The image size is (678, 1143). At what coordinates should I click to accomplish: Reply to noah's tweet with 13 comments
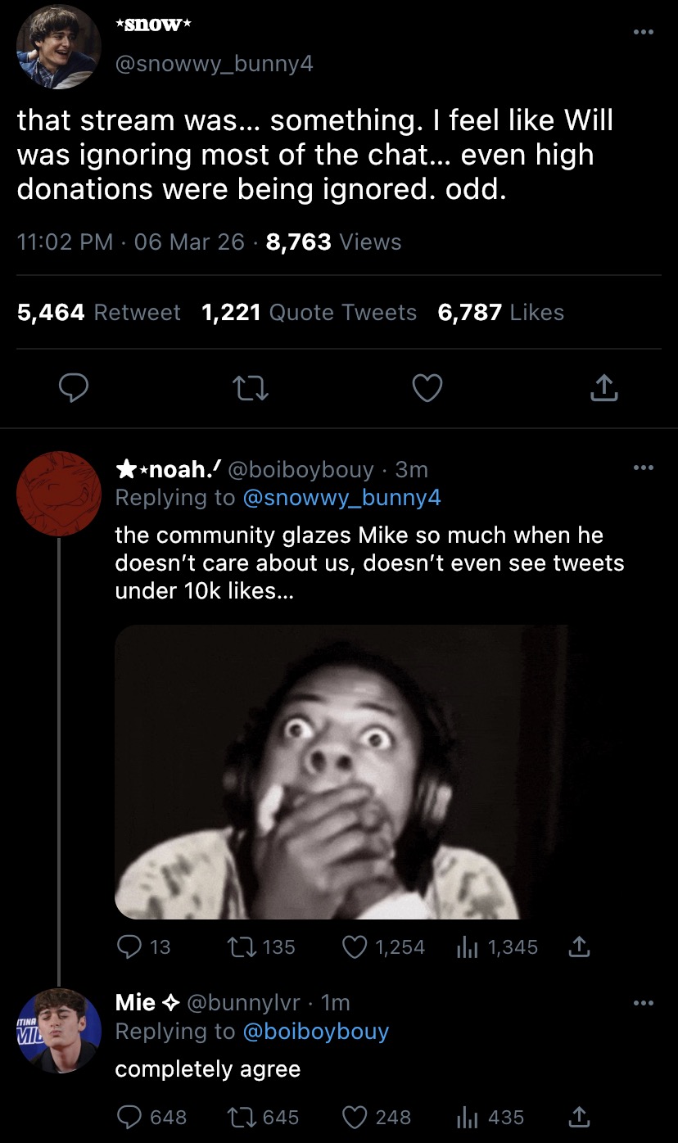coord(129,947)
